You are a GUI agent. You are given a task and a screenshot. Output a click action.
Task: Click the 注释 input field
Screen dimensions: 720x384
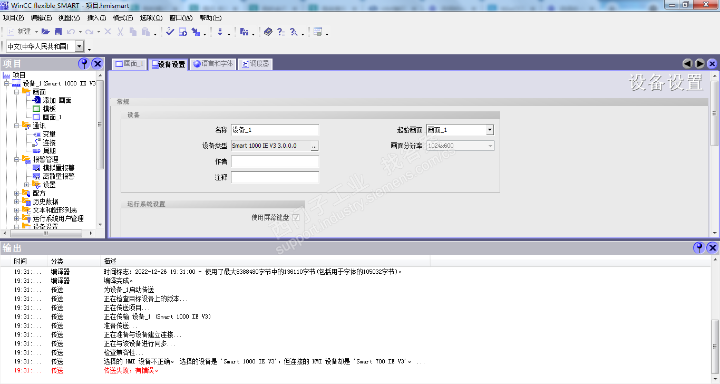click(x=275, y=177)
